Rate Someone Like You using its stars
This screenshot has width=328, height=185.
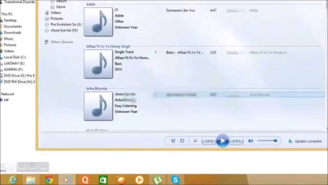pyautogui.click(x=236, y=11)
